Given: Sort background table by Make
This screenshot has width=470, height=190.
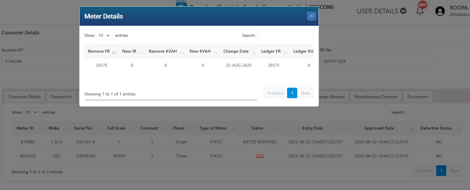Looking at the screenshot, I should click(57, 128).
